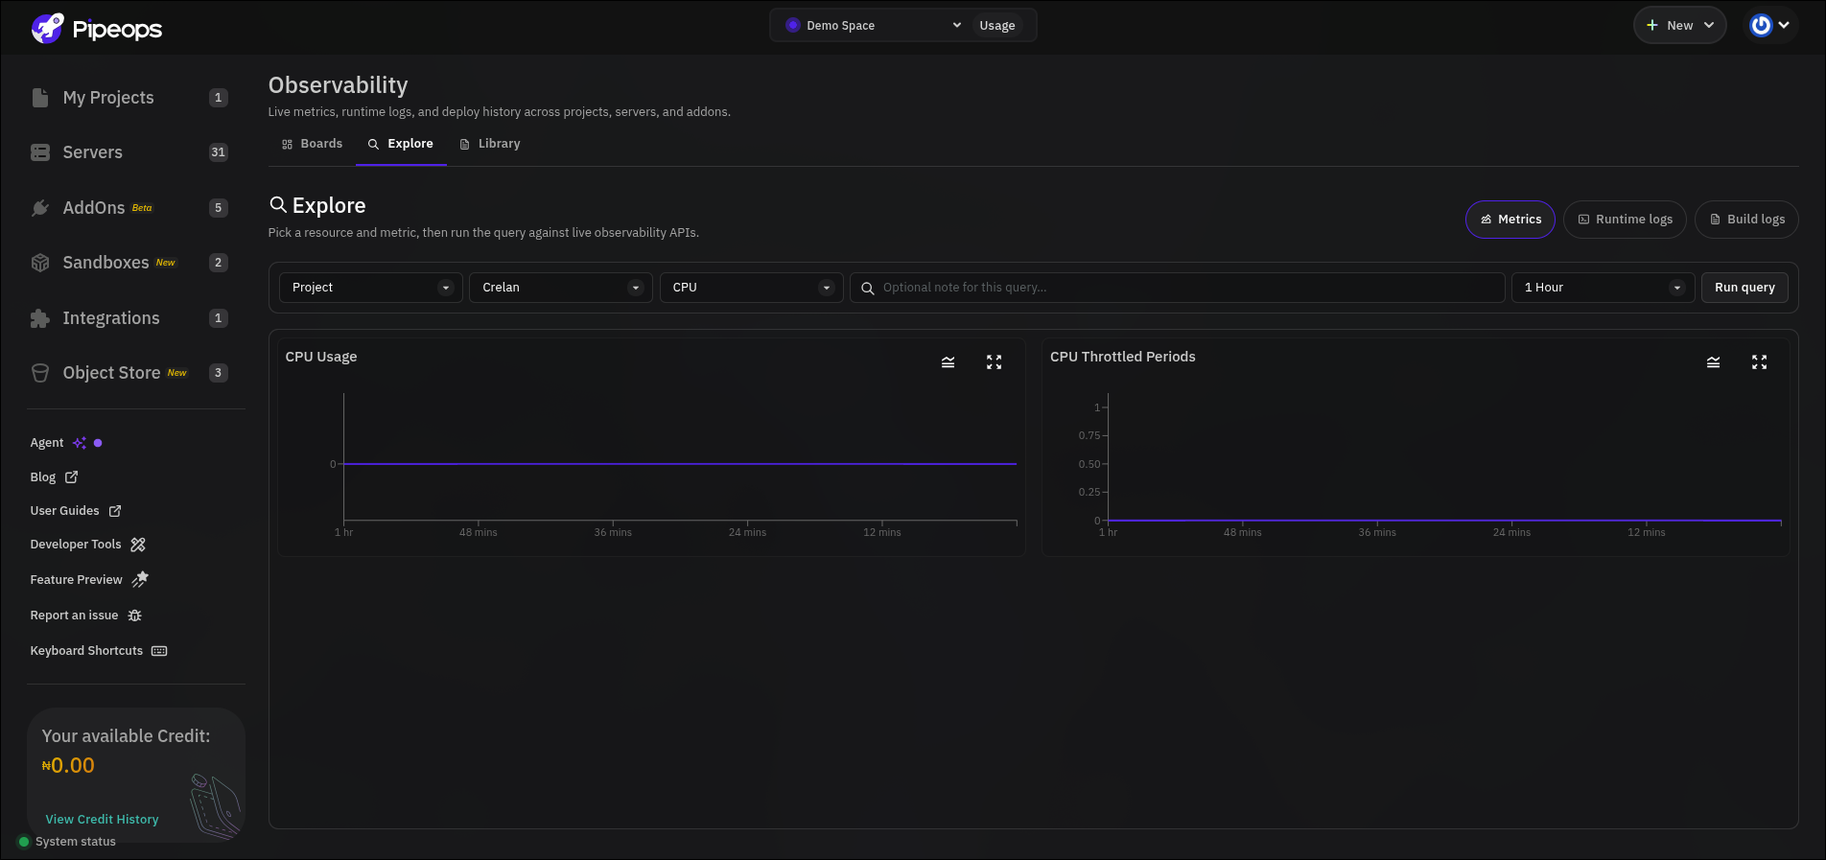Switch to the Library tab
Screen dimensions: 1826x860
(x=490, y=144)
